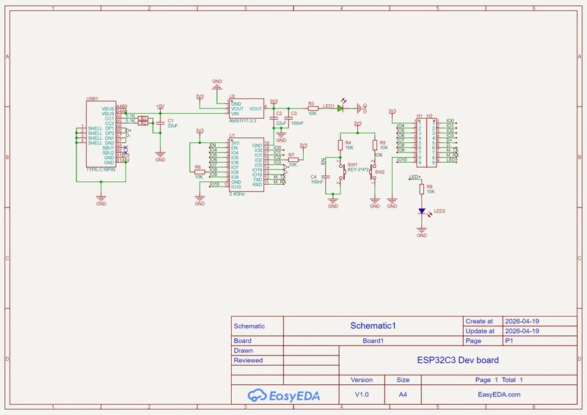This screenshot has width=587, height=415.
Task: Click the no-connect X on SBU1
Action: (x=125, y=148)
